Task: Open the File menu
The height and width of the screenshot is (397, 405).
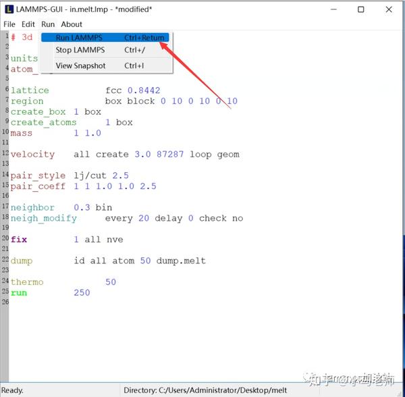Action: click(9, 24)
